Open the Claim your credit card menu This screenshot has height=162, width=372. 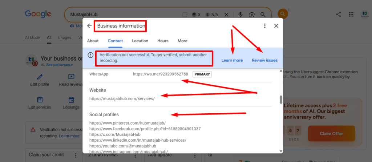(76, 155)
